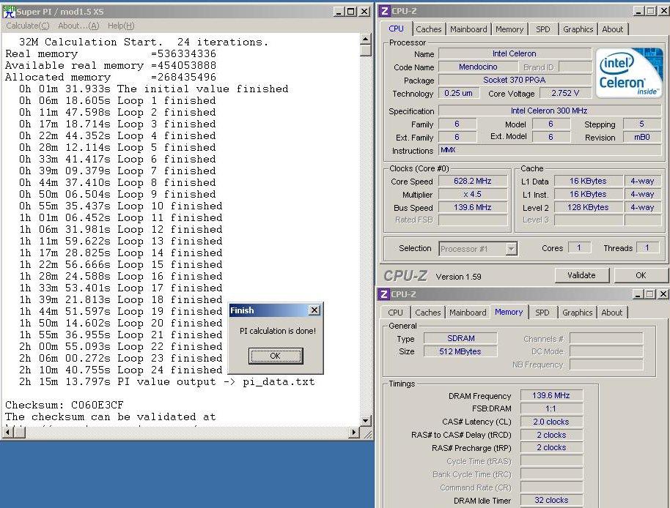Click the CPU-Z logo icon in the top CPU-Z title bar
This screenshot has height=508, width=670.
tap(385, 11)
